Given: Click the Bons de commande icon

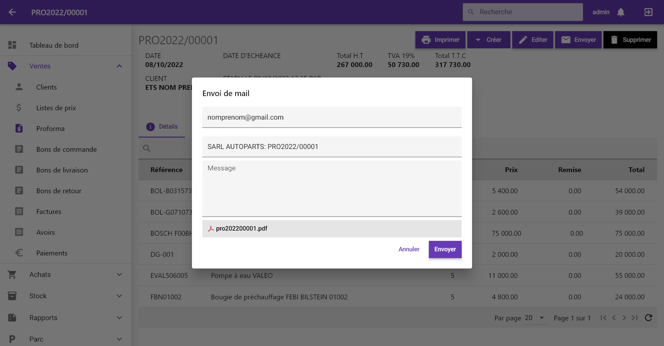Looking at the screenshot, I should [x=19, y=149].
